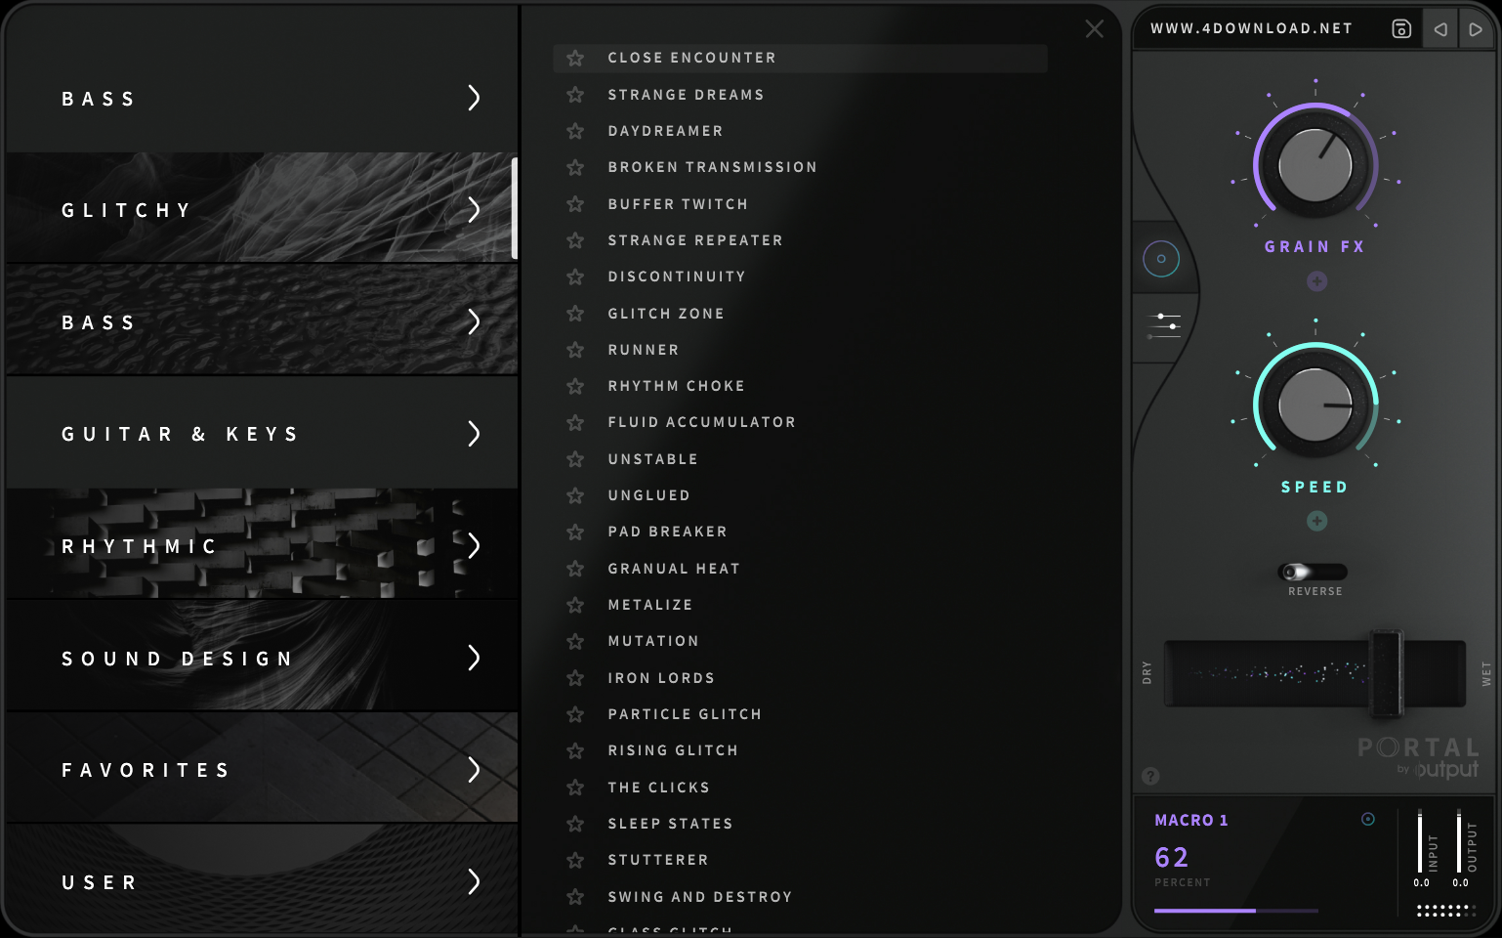Viewport: 1502px width, 938px height.
Task: Click the plus button under Speed
Action: 1317,521
